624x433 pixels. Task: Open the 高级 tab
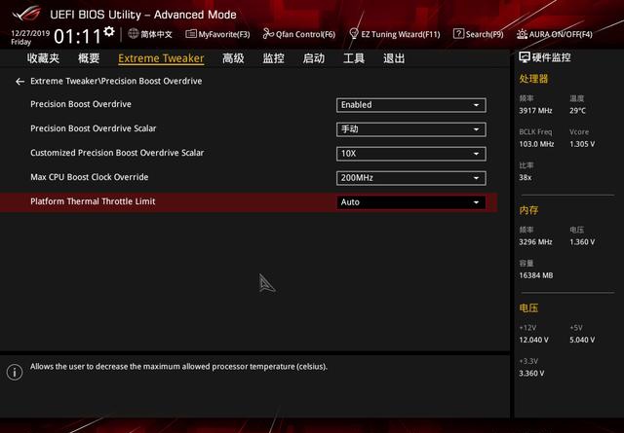(x=233, y=58)
